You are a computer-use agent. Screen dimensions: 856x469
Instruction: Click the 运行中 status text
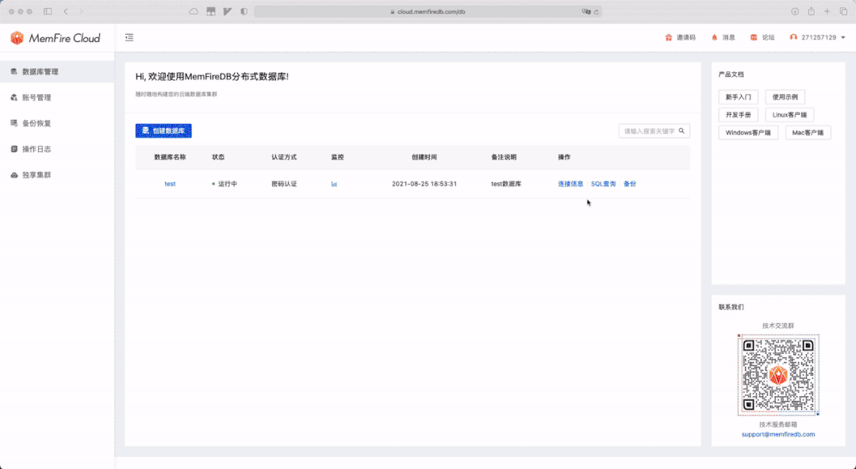pos(228,184)
